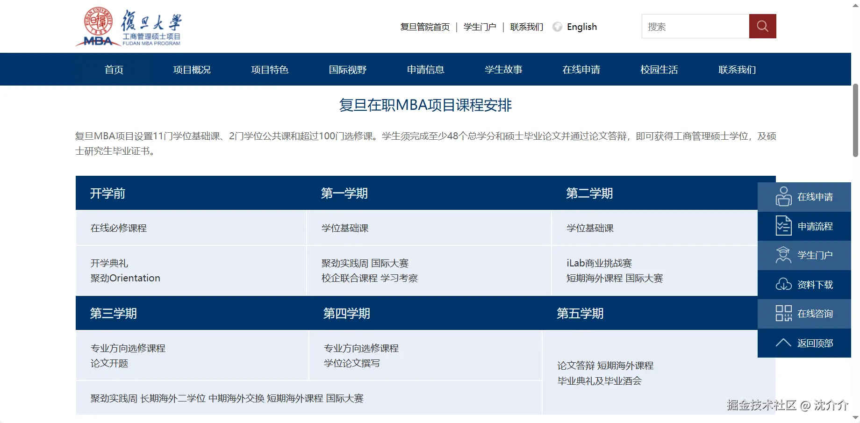The image size is (860, 423).
Task: Select the 首页 navigation item
Action: pos(114,69)
